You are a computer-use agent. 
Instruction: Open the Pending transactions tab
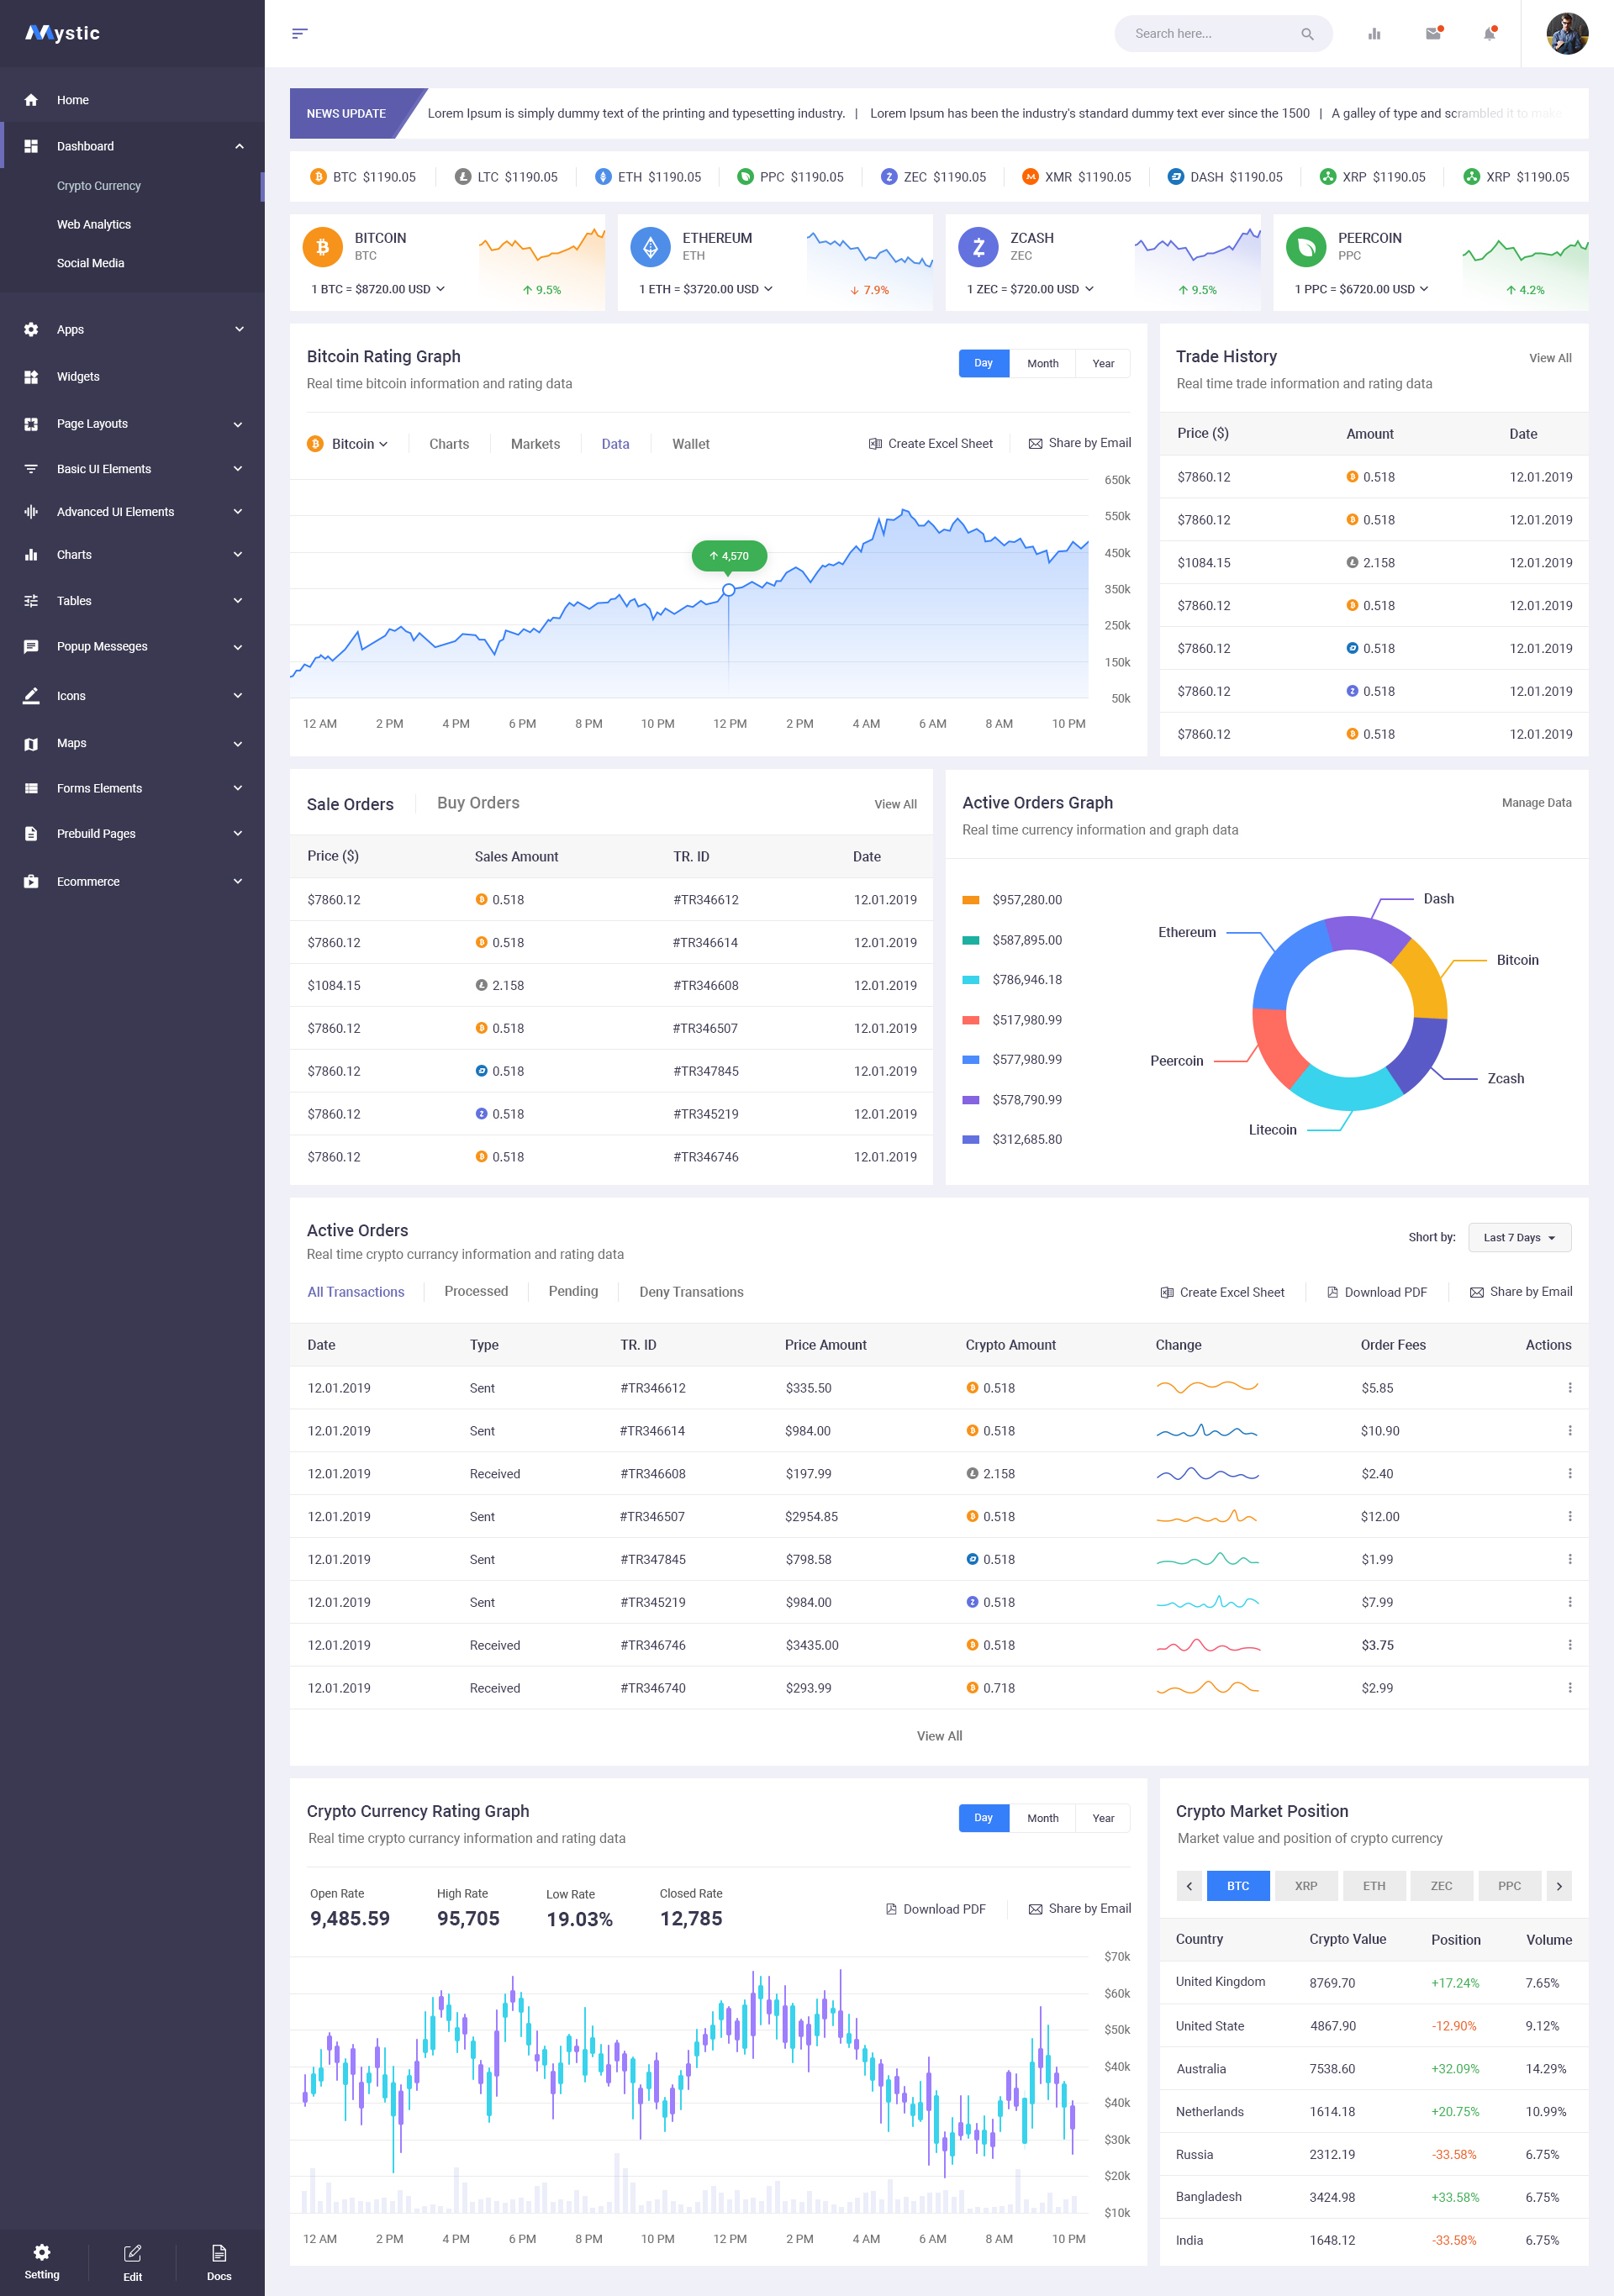572,1291
